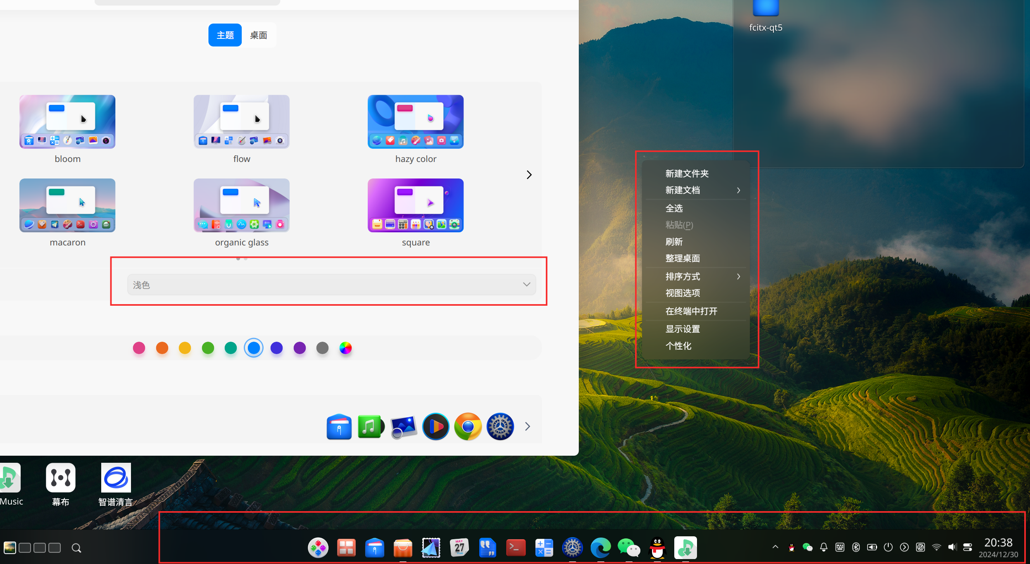This screenshot has height=564, width=1030.
Task: Select the flow theme thumbnail
Action: coord(241,121)
